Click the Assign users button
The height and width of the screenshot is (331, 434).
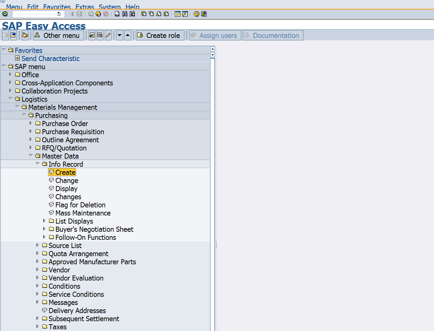point(215,35)
